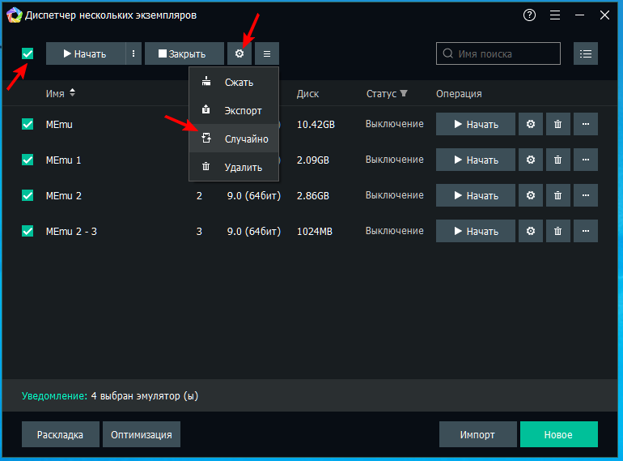Click the Статус column header
Image resolution: width=623 pixels, height=461 pixels.
pos(381,94)
